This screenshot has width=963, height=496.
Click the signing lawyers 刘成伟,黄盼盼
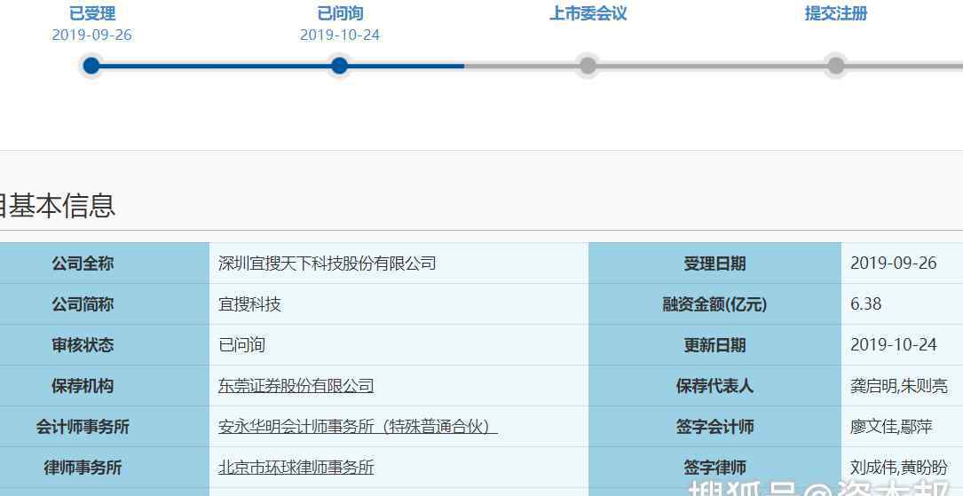pos(899,468)
